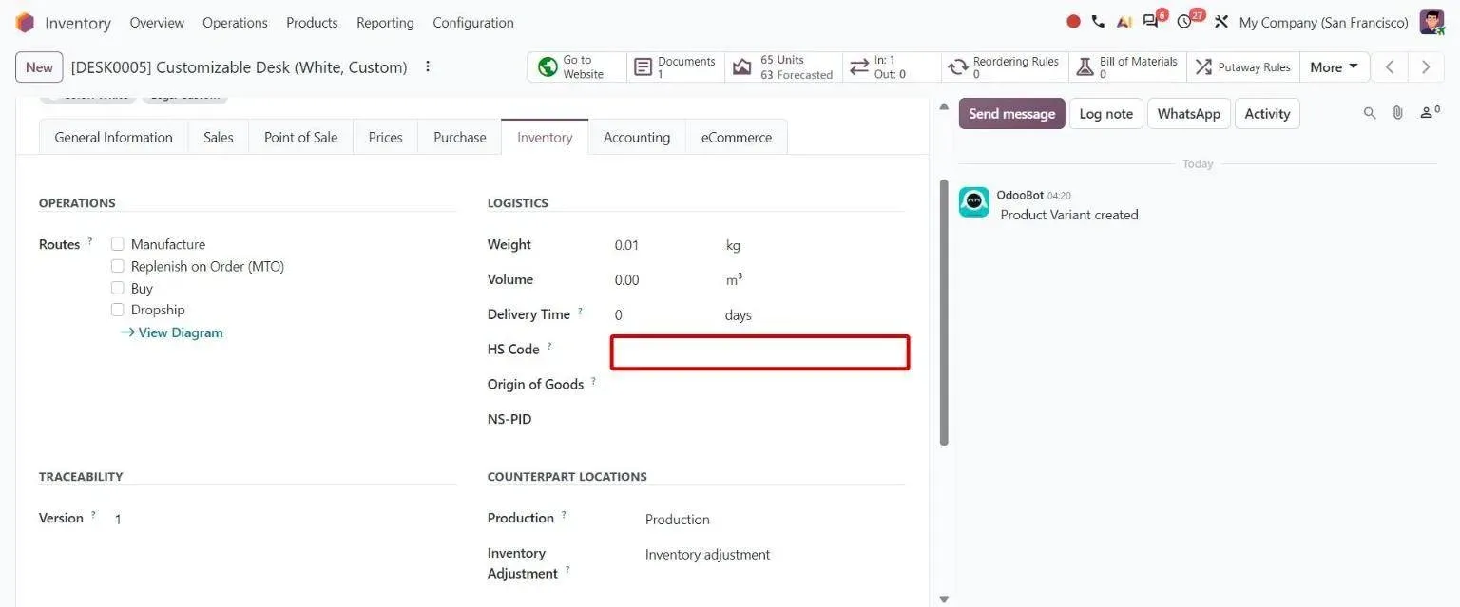Open the Products menu

[x=312, y=22]
